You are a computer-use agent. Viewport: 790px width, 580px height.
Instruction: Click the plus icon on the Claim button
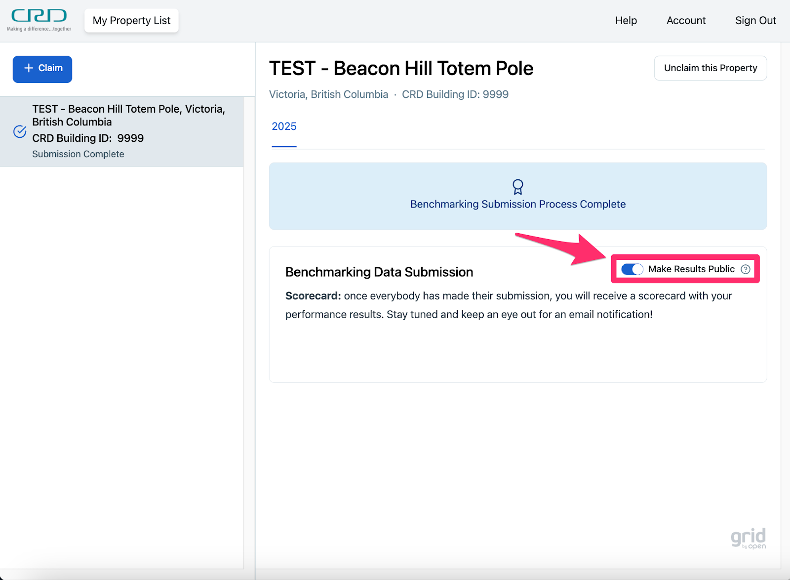(29, 68)
